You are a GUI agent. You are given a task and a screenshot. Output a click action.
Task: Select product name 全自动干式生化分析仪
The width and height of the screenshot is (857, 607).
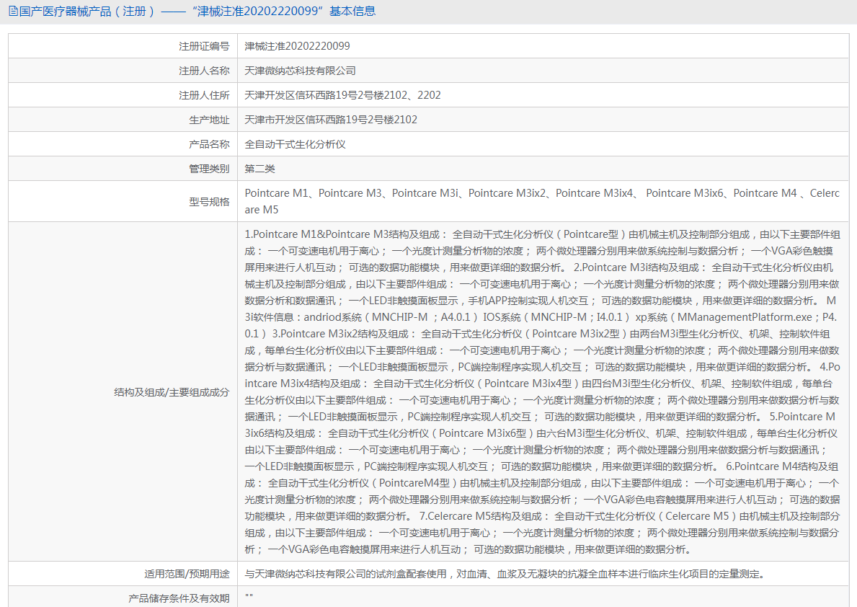[x=295, y=145]
